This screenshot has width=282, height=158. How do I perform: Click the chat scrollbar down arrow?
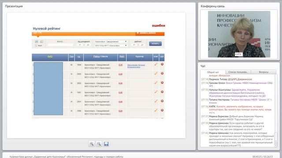(x=276, y=146)
